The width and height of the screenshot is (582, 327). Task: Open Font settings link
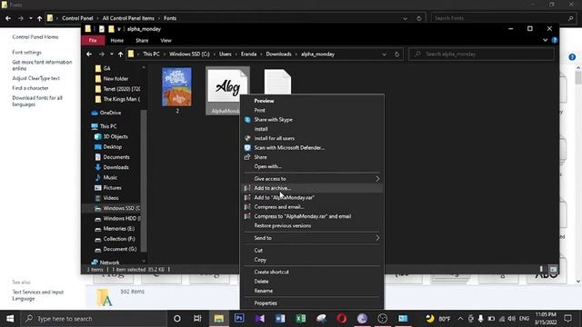[x=26, y=53]
